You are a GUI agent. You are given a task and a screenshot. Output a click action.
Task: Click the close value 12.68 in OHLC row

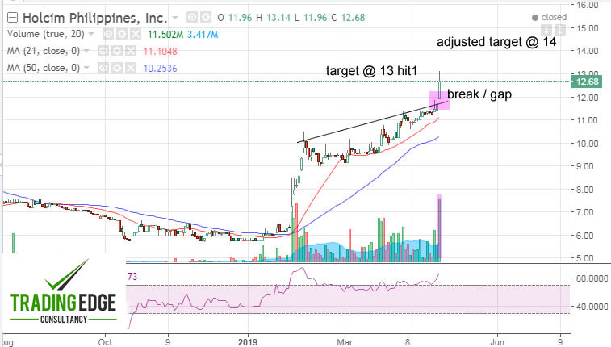pos(353,18)
